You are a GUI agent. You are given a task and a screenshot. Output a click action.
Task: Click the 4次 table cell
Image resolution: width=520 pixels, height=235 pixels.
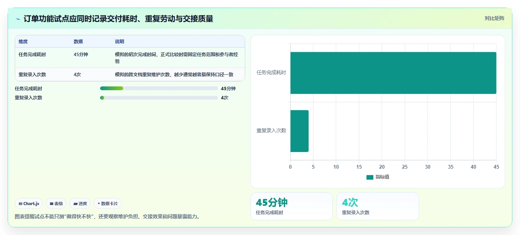pos(77,75)
